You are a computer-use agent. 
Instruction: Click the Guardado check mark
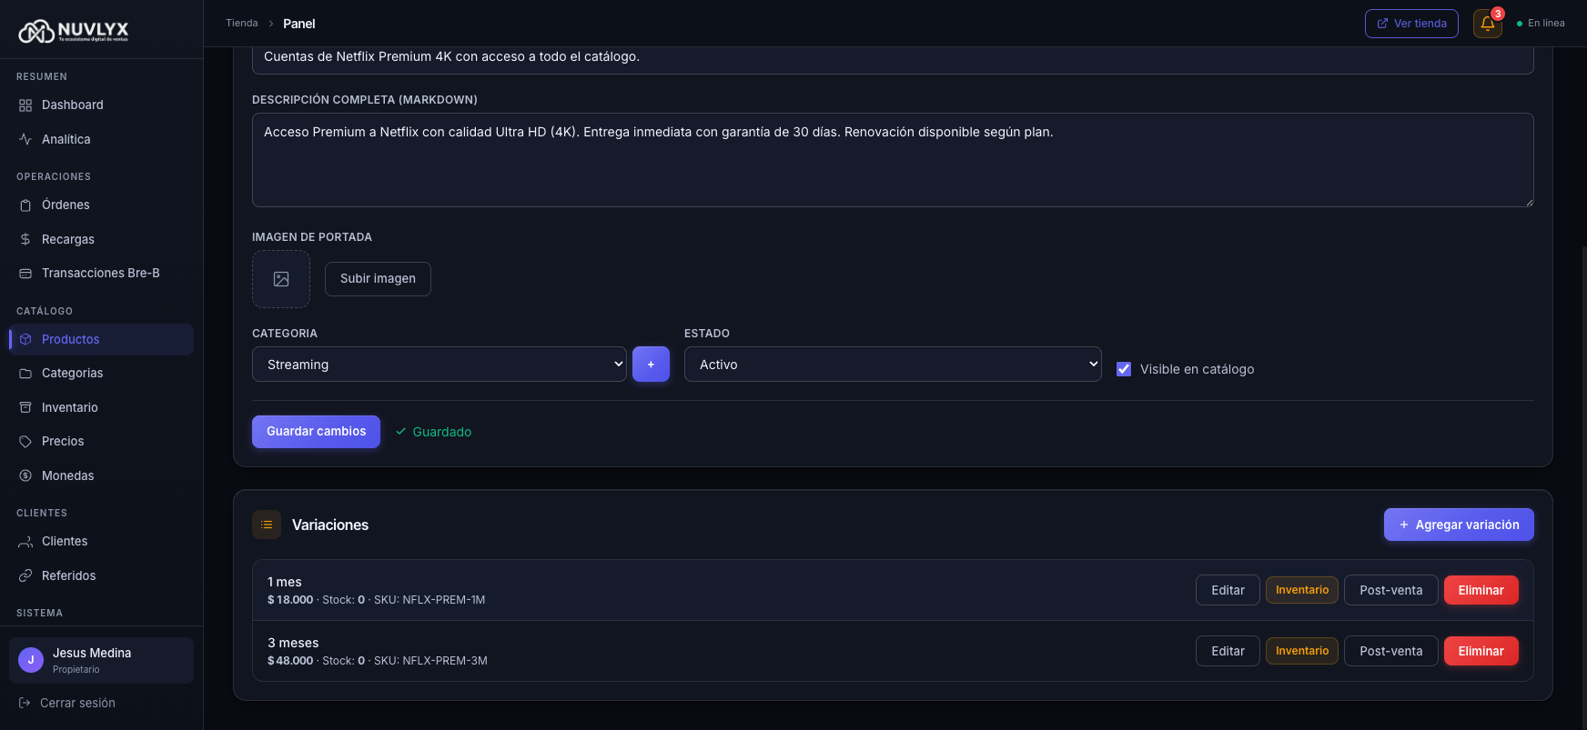tap(400, 432)
